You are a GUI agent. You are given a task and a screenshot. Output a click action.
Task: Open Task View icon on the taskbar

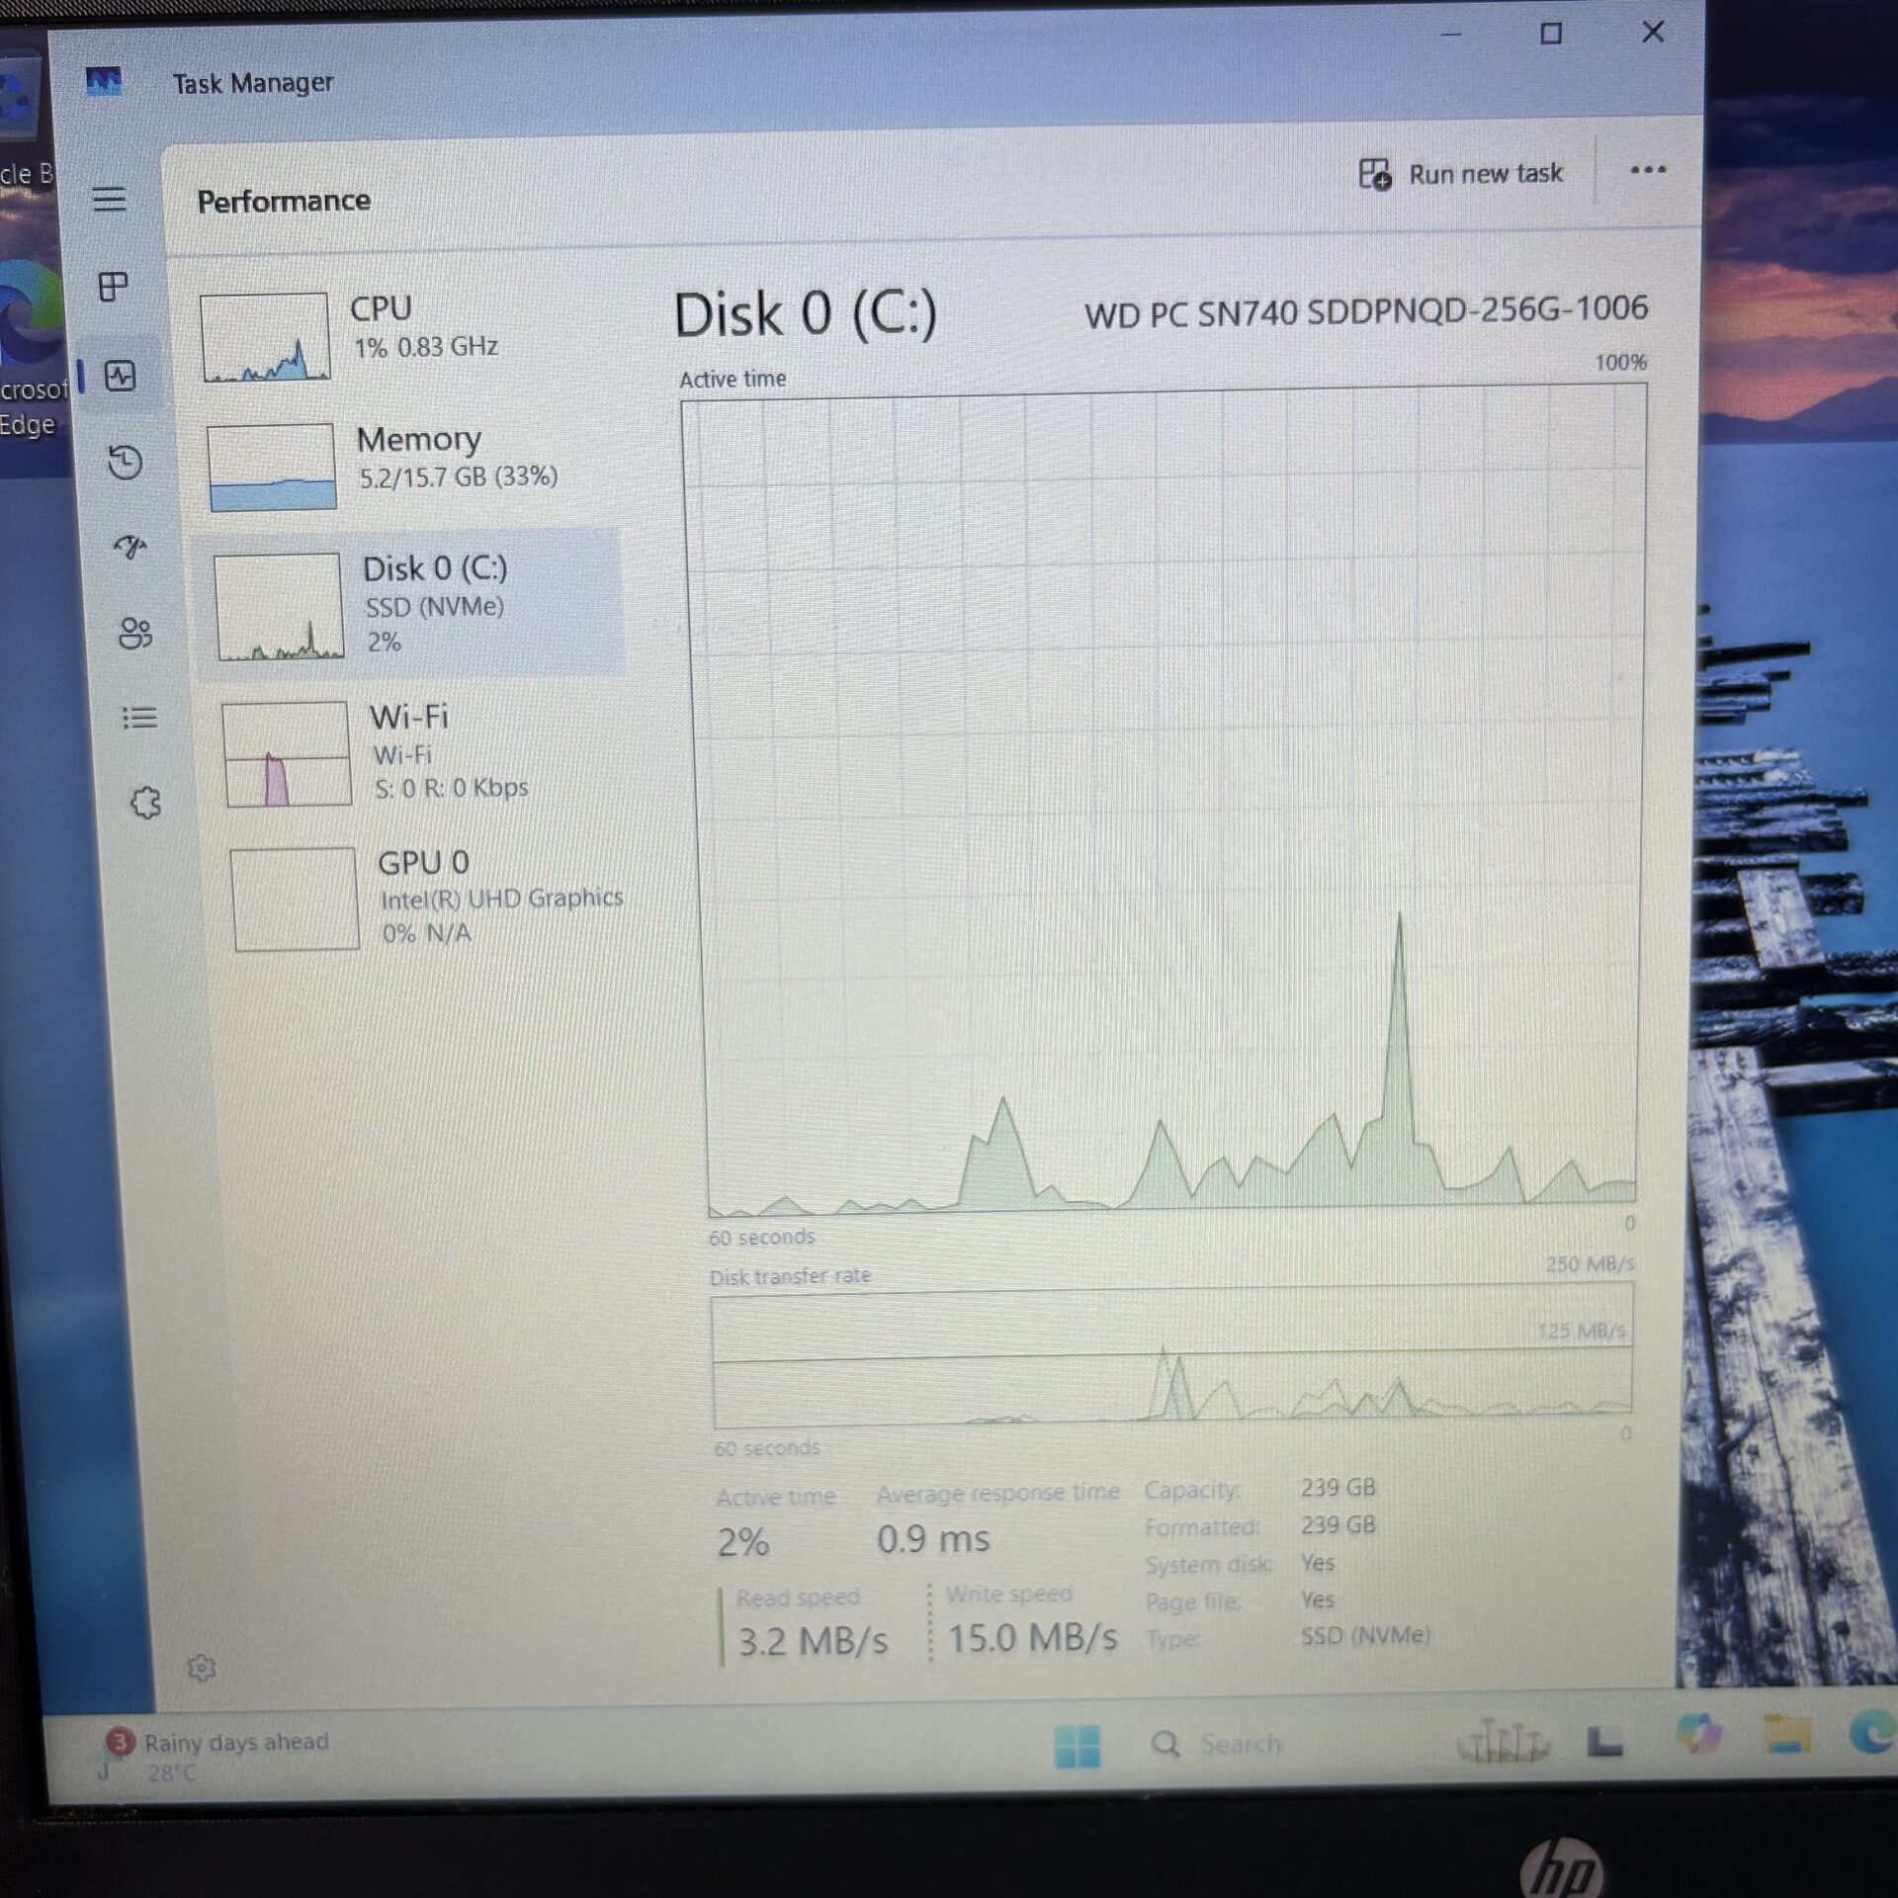[x=1604, y=1741]
